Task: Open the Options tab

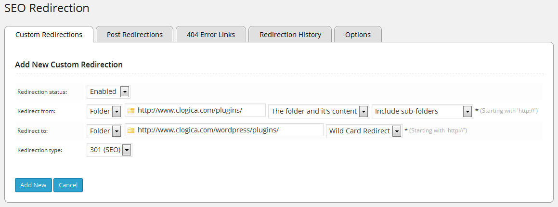Action: click(x=358, y=35)
